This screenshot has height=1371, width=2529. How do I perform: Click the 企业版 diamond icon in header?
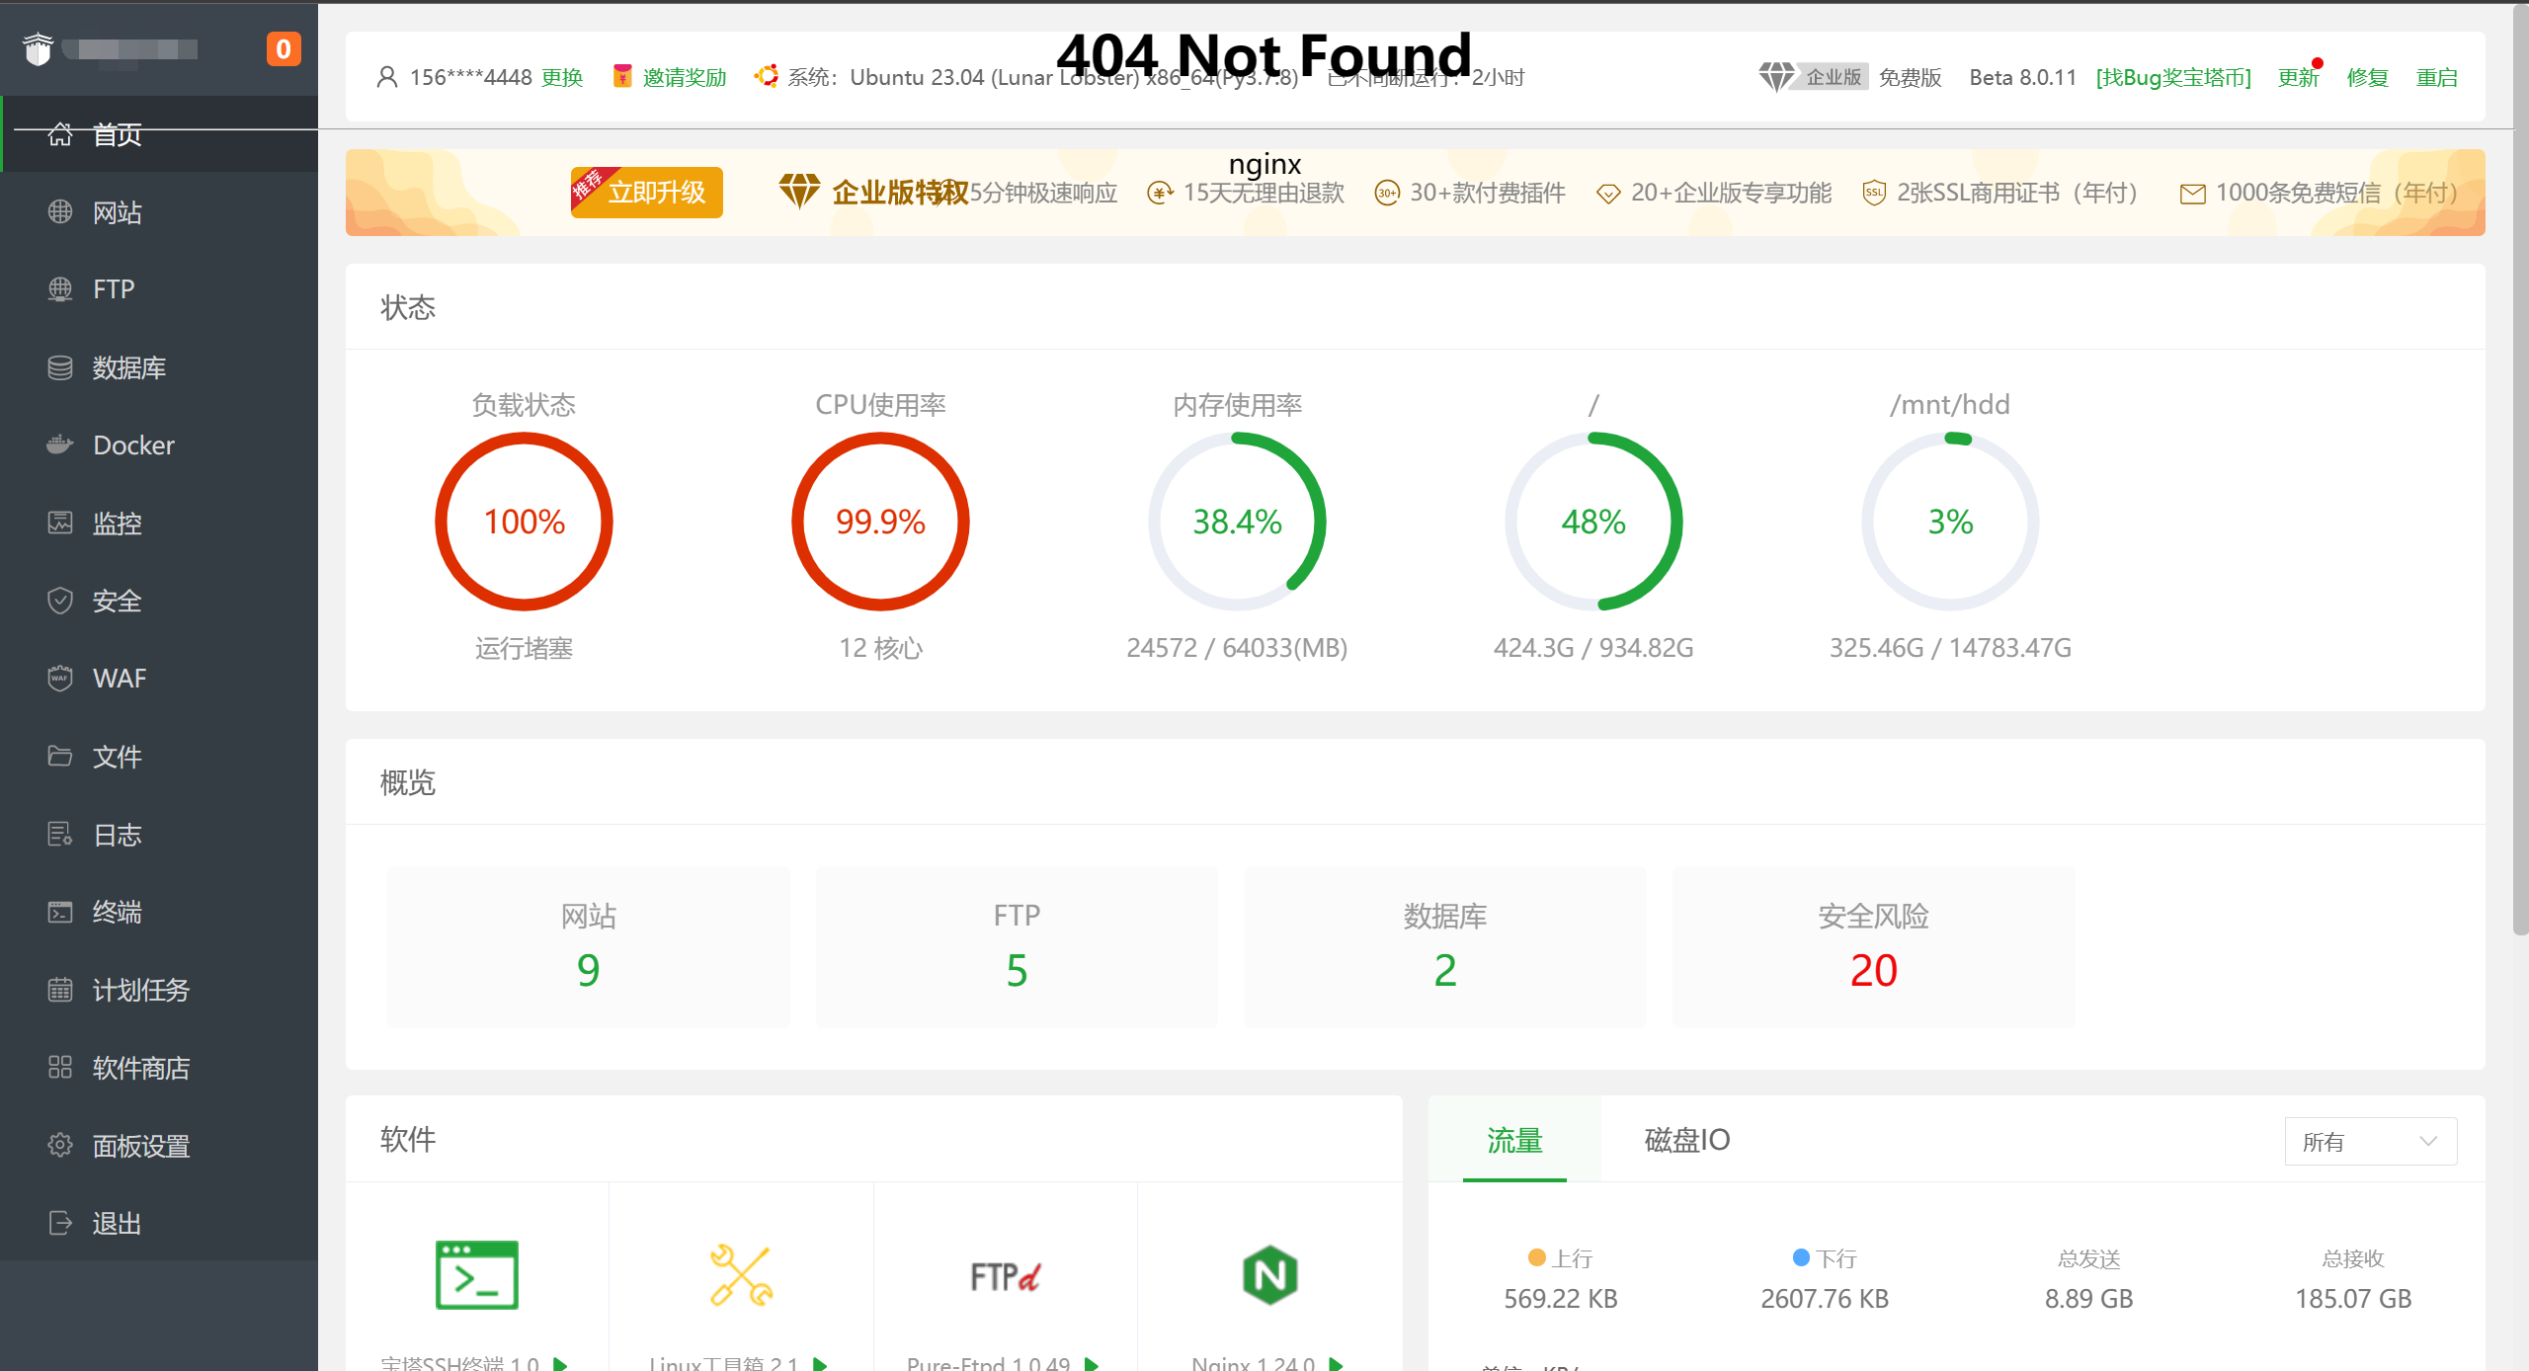click(x=1776, y=77)
